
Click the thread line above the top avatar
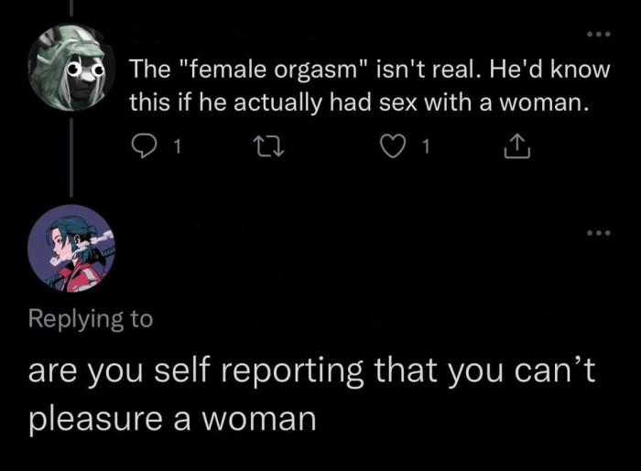click(x=71, y=9)
